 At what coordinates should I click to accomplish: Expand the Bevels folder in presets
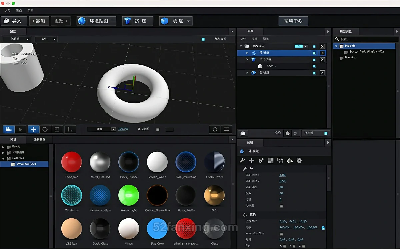[x=3, y=147]
